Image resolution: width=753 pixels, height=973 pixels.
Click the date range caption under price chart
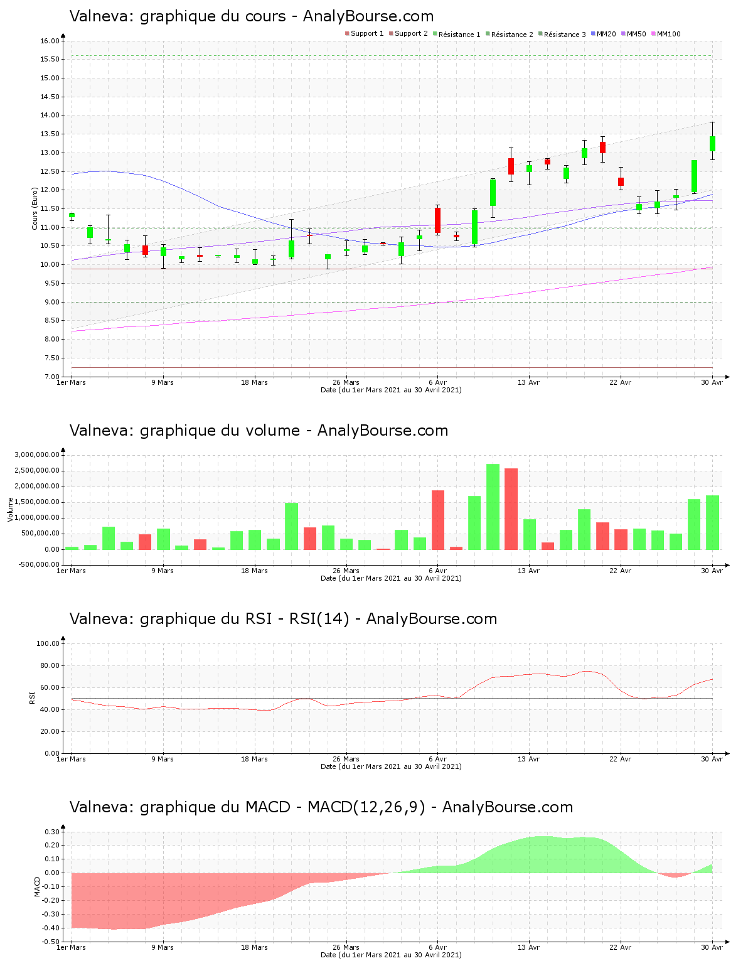click(x=391, y=390)
